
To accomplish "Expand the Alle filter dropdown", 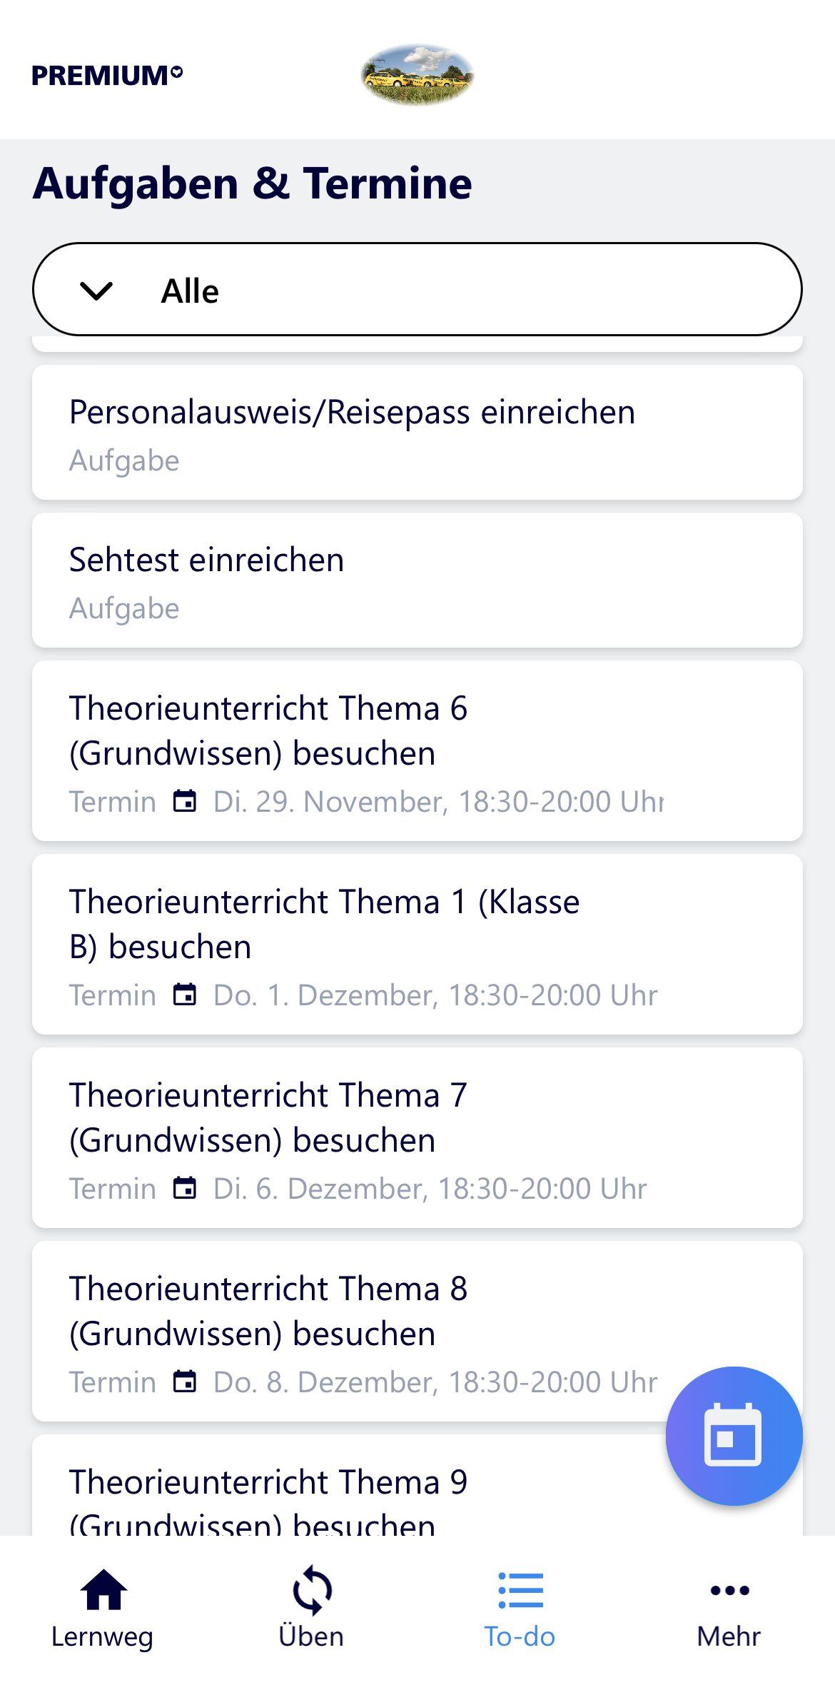I will tap(417, 290).
